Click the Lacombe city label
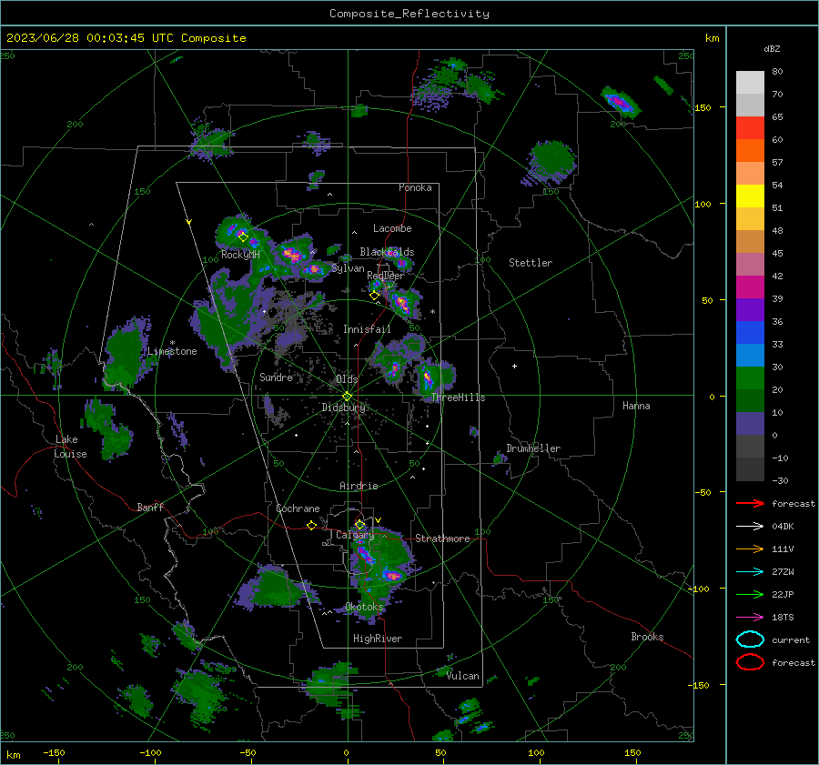The width and height of the screenshot is (819, 765). point(392,228)
